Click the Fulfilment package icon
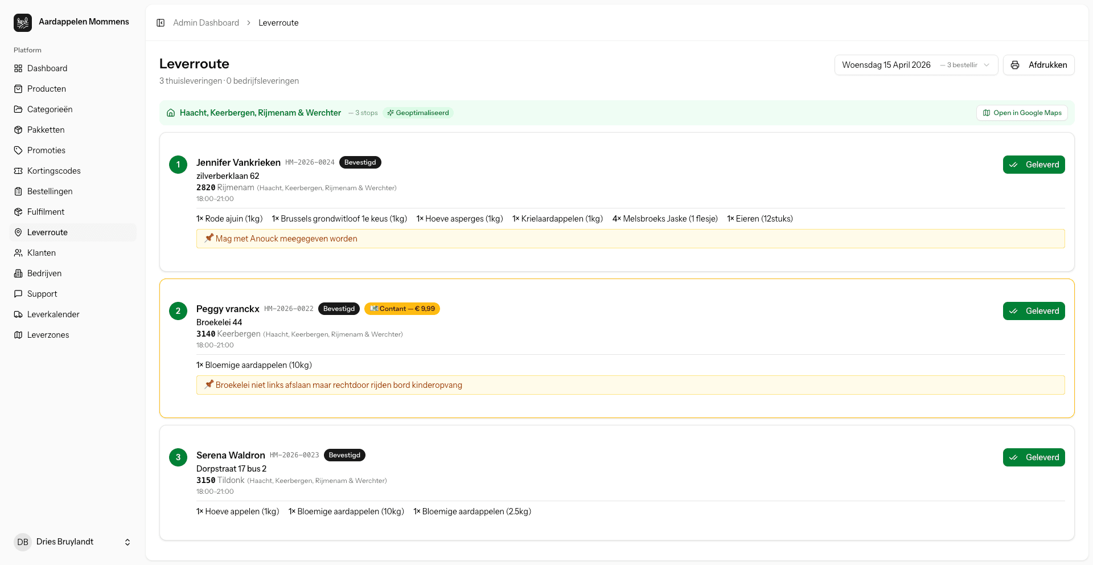The image size is (1093, 565). 18,212
